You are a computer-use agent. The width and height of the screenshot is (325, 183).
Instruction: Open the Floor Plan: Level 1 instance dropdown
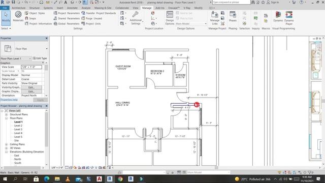30,58
